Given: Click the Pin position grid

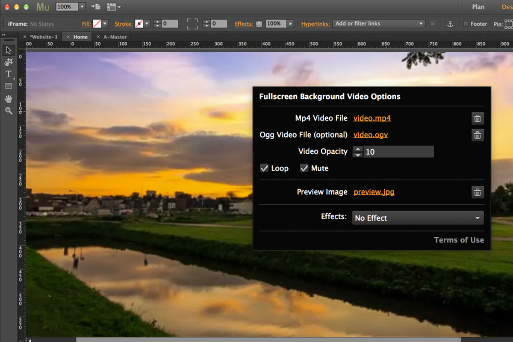Looking at the screenshot, I should 509,24.
